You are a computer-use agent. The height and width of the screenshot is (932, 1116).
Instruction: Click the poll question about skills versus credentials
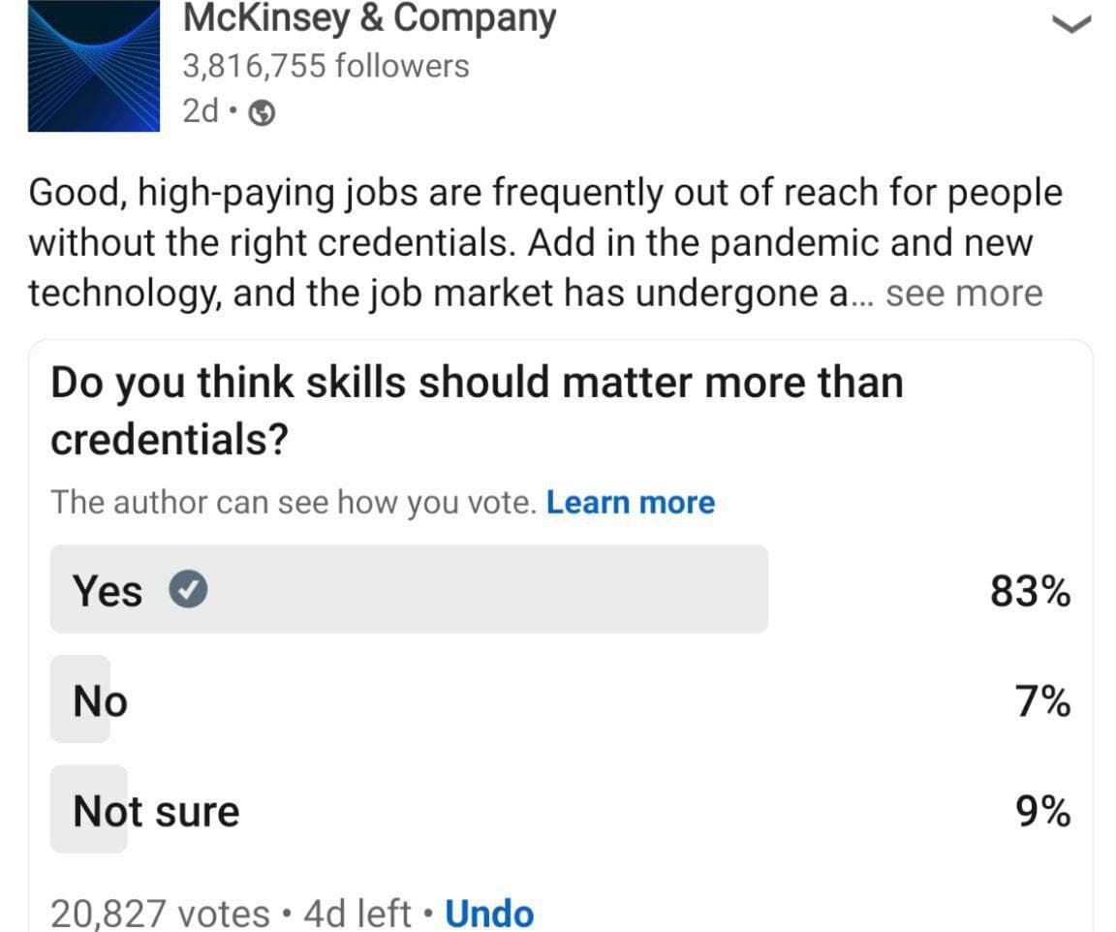tap(477, 411)
